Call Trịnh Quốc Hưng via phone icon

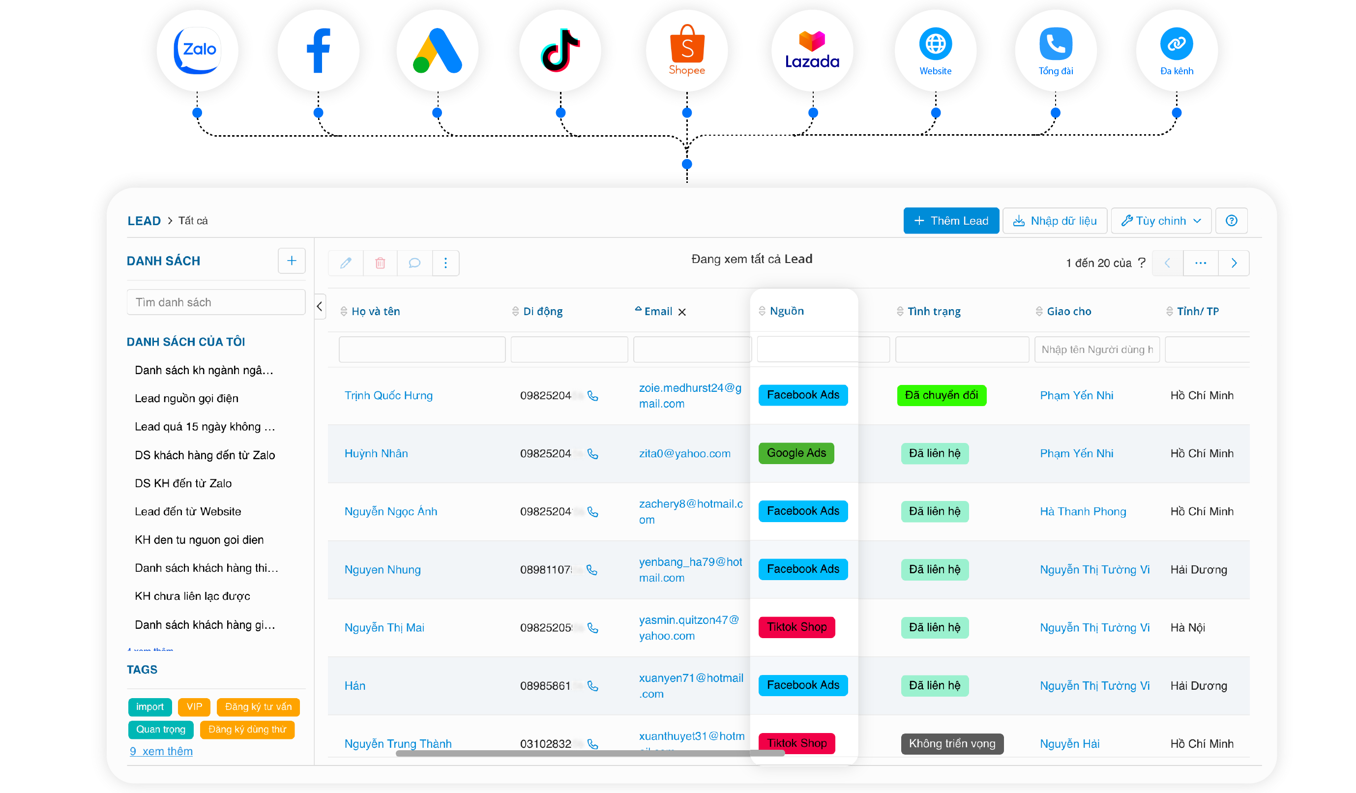(x=592, y=395)
